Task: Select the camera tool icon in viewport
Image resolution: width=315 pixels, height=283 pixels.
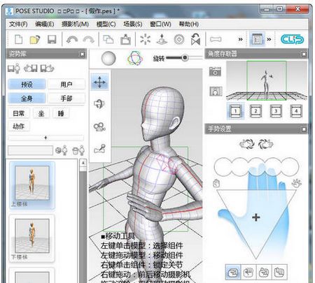Action: (x=99, y=127)
